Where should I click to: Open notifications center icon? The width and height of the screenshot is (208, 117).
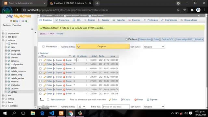coord(191,113)
